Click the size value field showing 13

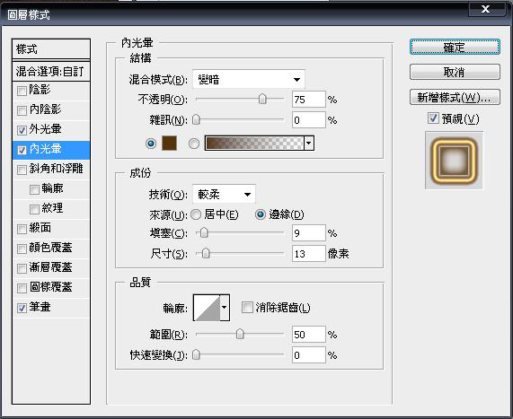pyautogui.click(x=308, y=254)
